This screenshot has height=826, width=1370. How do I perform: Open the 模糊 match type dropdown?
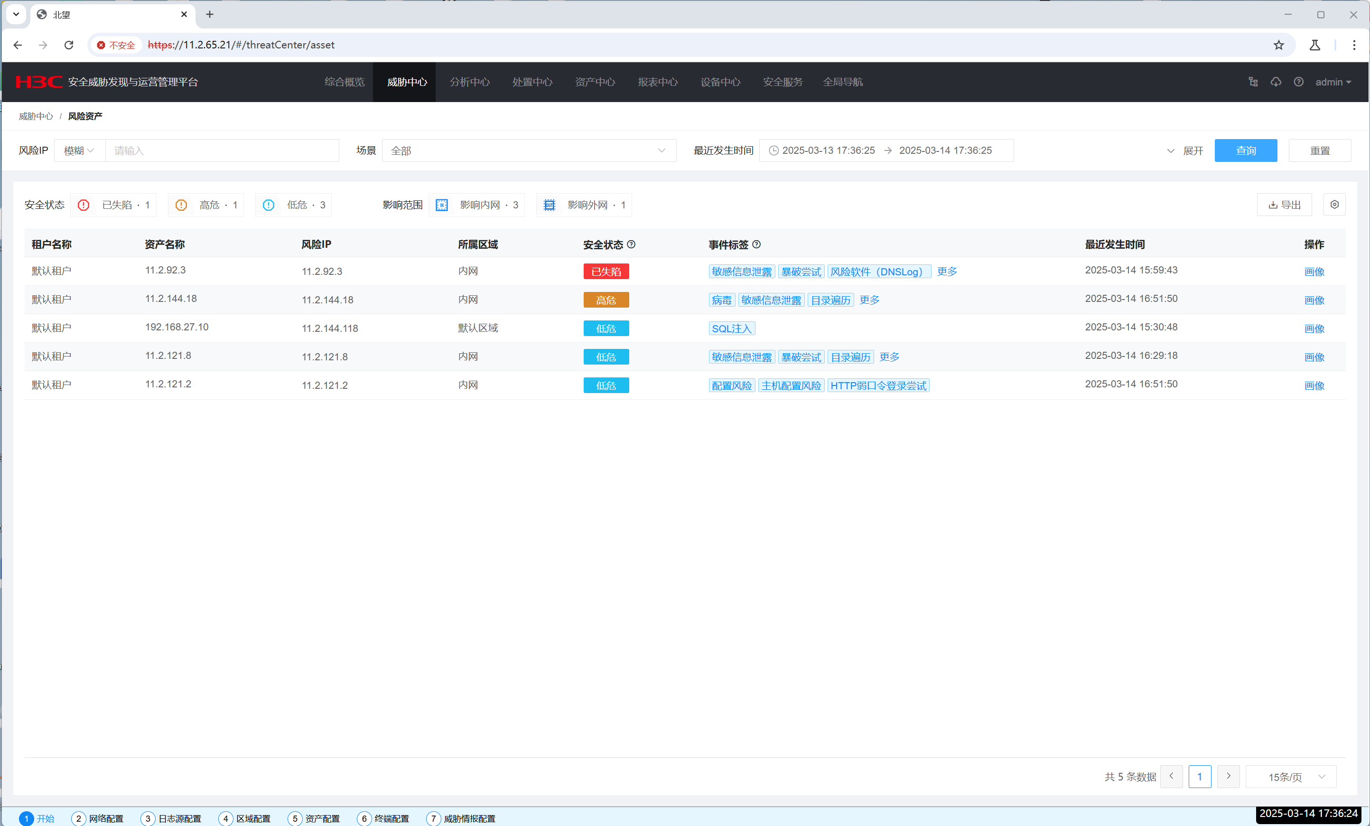click(80, 150)
